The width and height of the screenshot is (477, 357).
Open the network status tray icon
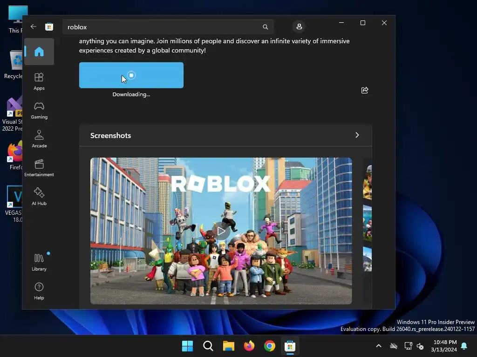coord(408,346)
